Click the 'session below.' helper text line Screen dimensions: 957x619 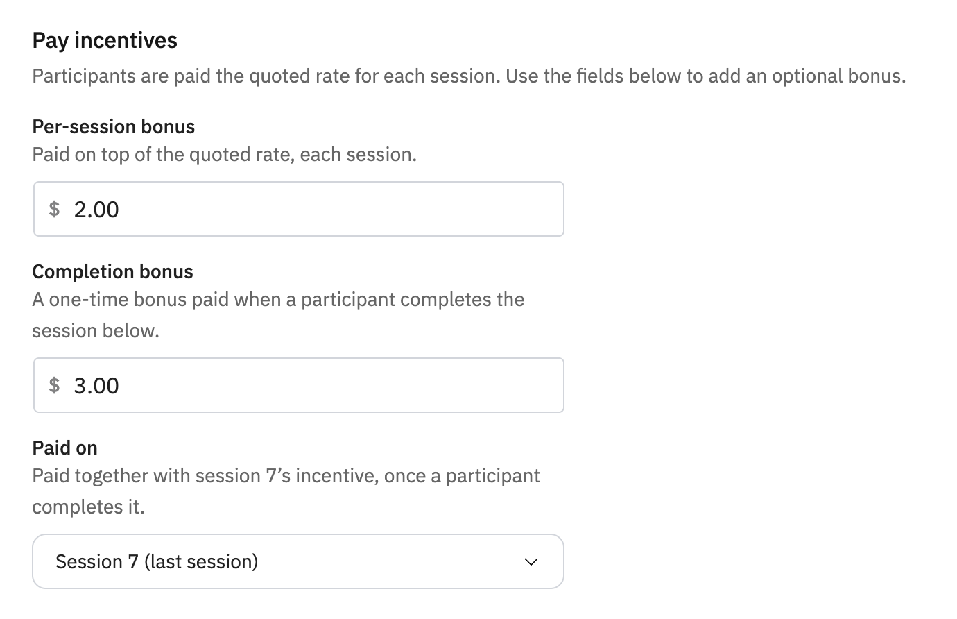pos(96,330)
